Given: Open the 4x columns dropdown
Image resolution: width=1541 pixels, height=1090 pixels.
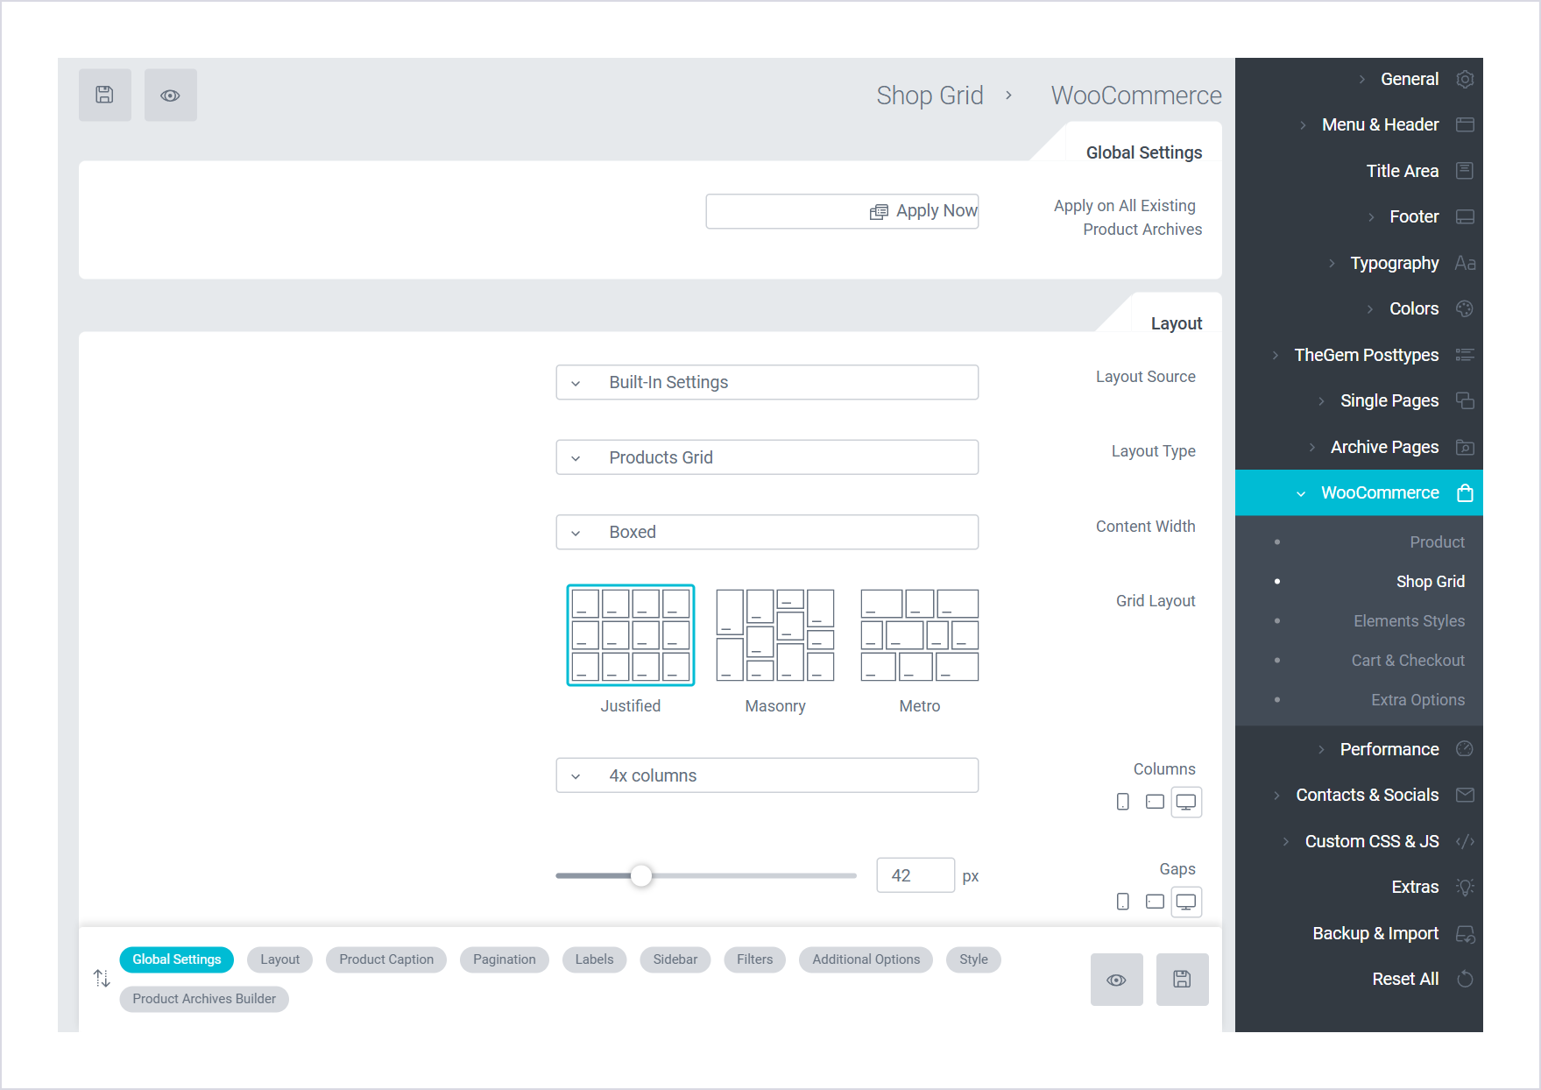Looking at the screenshot, I should [x=767, y=775].
